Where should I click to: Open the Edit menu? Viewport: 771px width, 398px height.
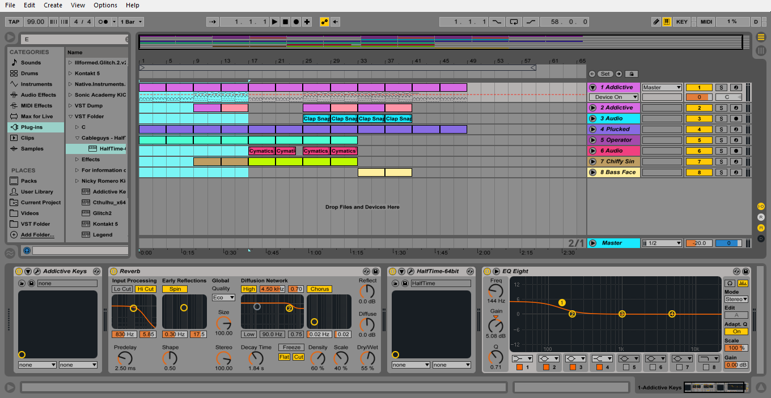click(x=29, y=5)
